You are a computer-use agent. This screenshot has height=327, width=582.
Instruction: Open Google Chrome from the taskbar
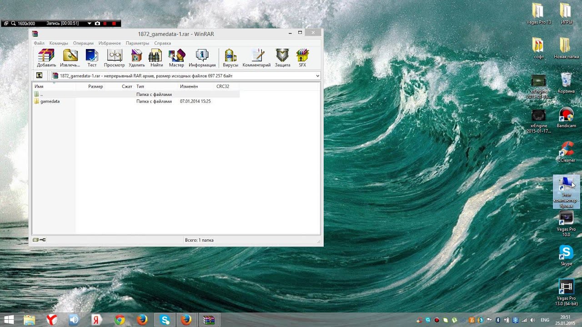[120, 320]
